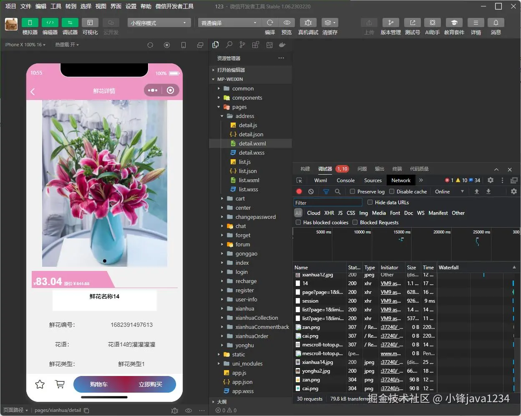Expand the xianhua folder
Image resolution: width=521 pixels, height=416 pixels.
(x=244, y=308)
